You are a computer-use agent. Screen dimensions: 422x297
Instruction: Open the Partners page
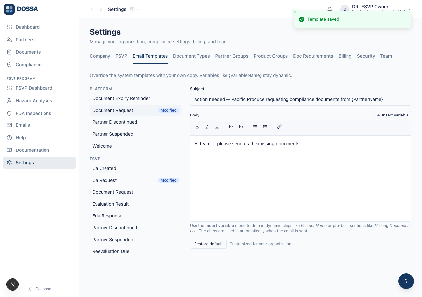pos(39,40)
